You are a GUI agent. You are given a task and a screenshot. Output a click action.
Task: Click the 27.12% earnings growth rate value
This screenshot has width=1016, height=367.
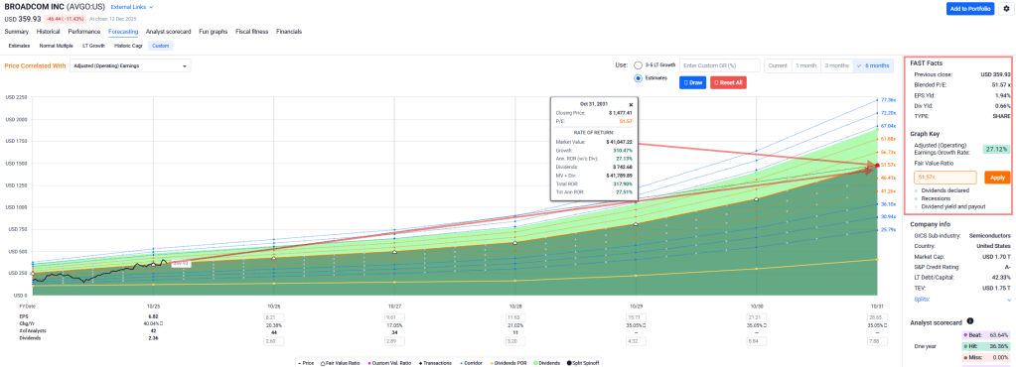pos(997,148)
